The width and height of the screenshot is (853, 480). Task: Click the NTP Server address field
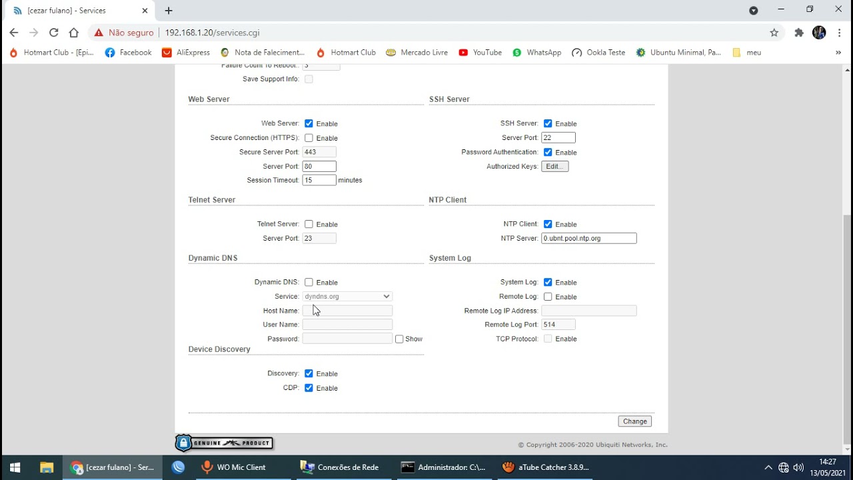tap(589, 238)
